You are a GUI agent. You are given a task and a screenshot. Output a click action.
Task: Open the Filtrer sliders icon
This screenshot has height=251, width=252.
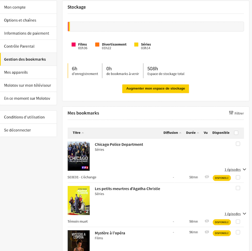pyautogui.click(x=231, y=113)
